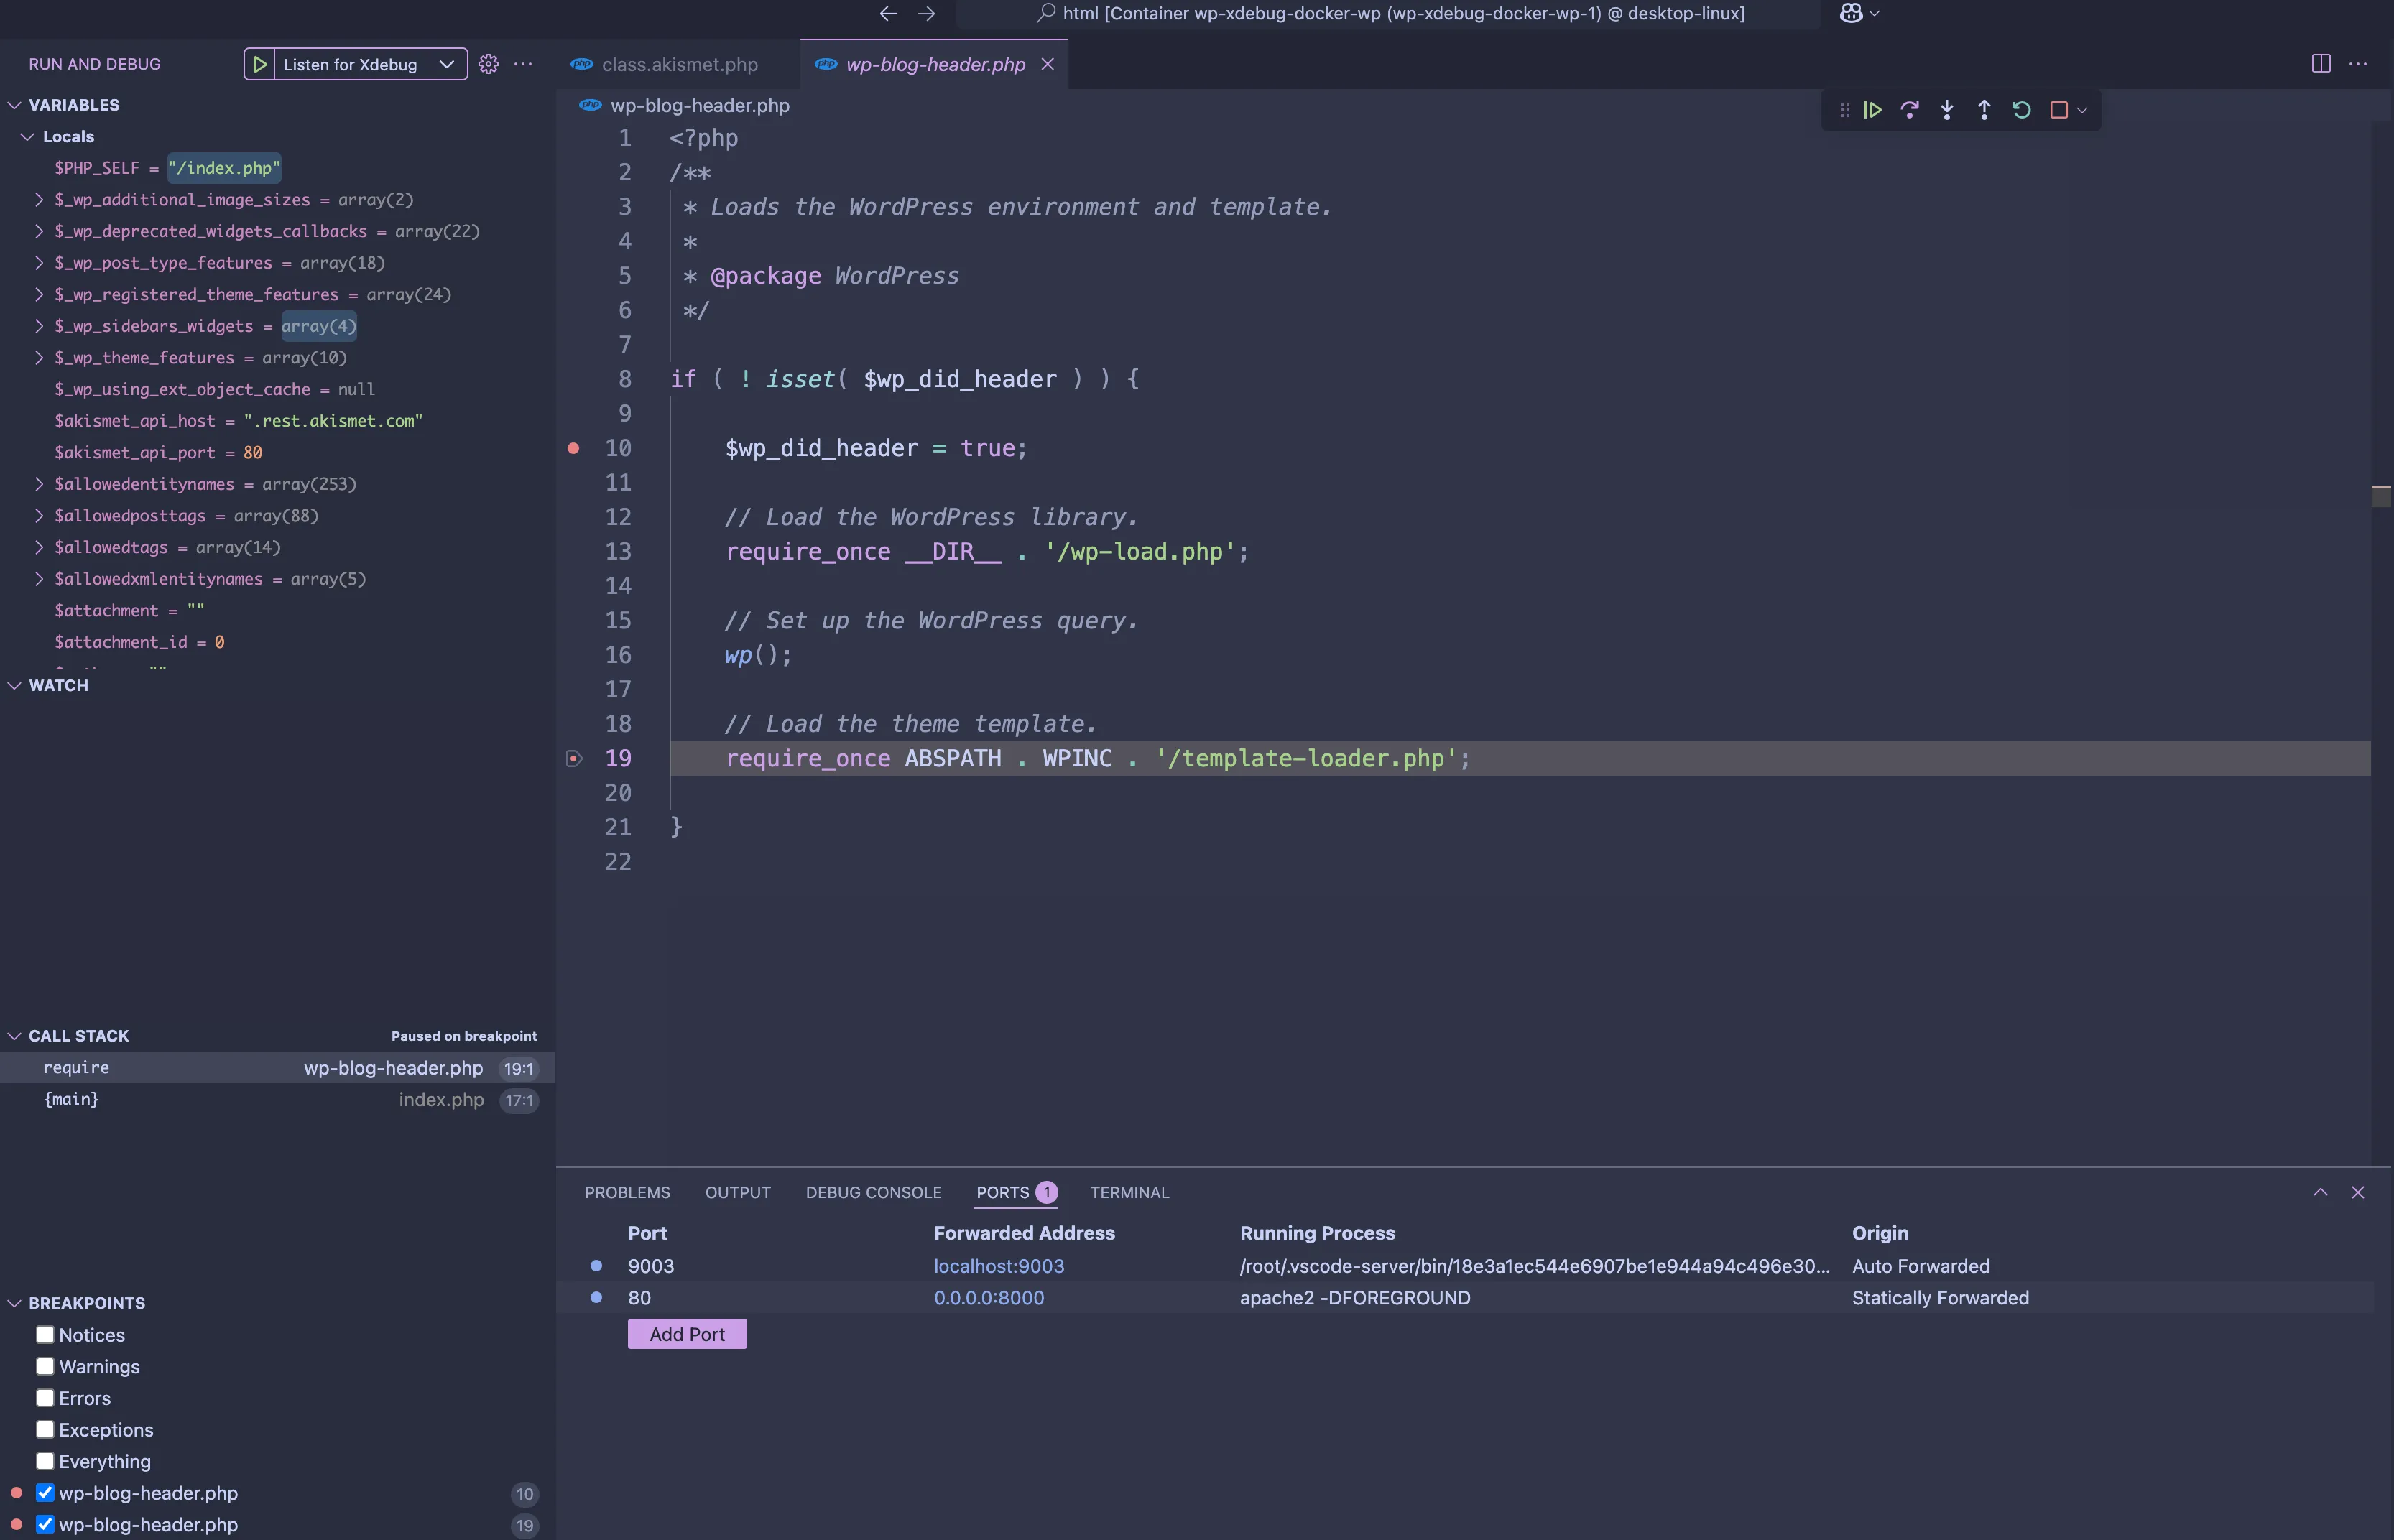Click the title bar search field
The image size is (2394, 1540).
[1389, 13]
